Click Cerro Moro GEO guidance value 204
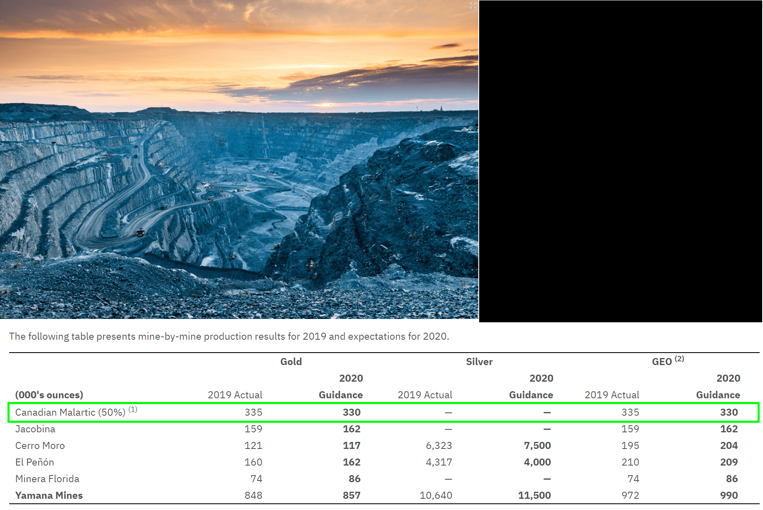Image resolution: width=763 pixels, height=510 pixels. pyautogui.click(x=729, y=446)
